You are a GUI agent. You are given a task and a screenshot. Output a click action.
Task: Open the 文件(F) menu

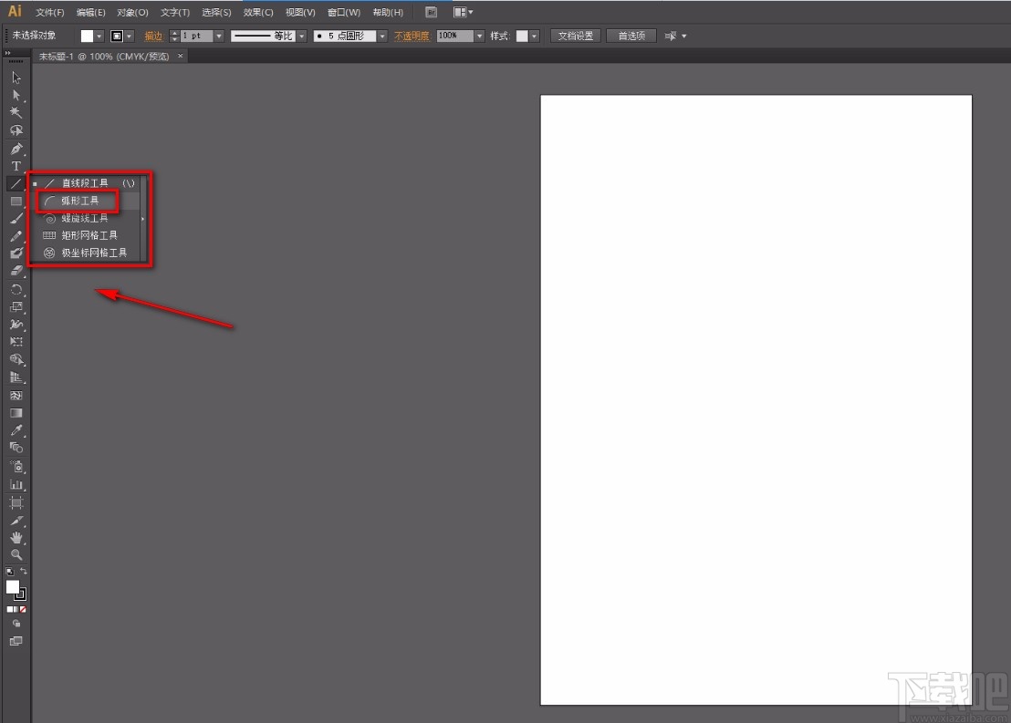pyautogui.click(x=49, y=12)
